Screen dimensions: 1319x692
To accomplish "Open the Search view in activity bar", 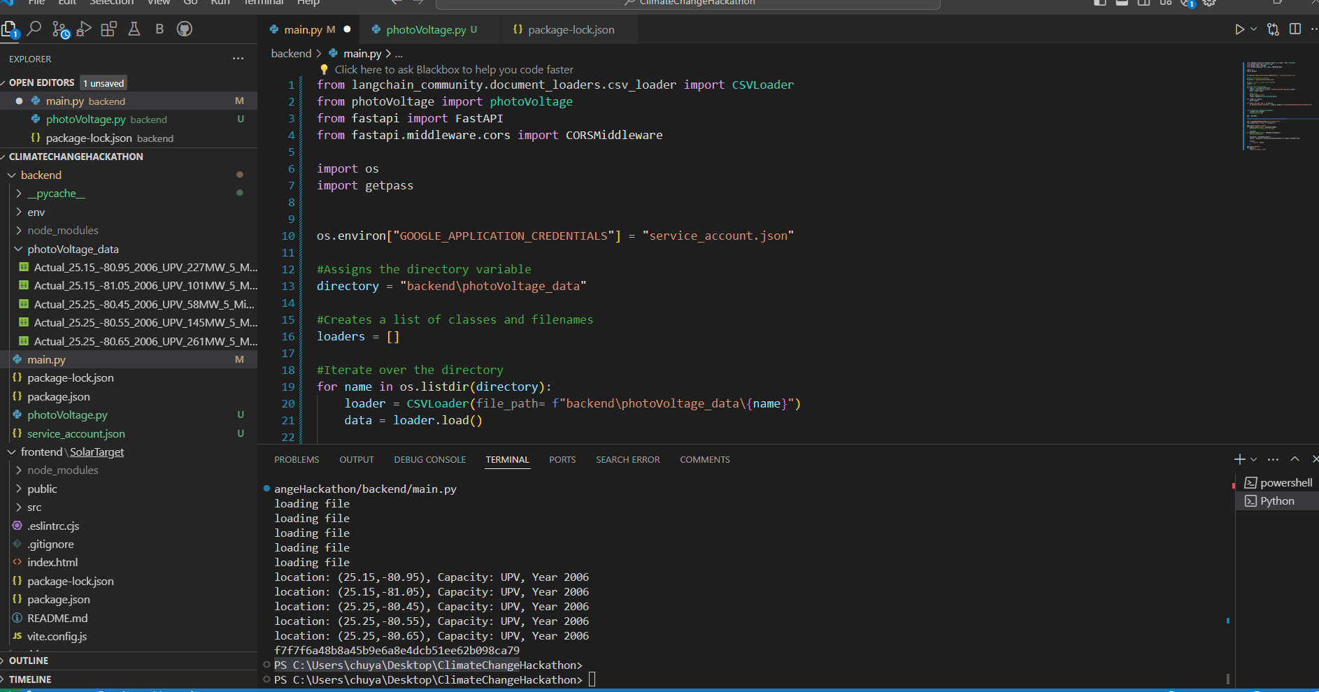I will click(x=34, y=29).
